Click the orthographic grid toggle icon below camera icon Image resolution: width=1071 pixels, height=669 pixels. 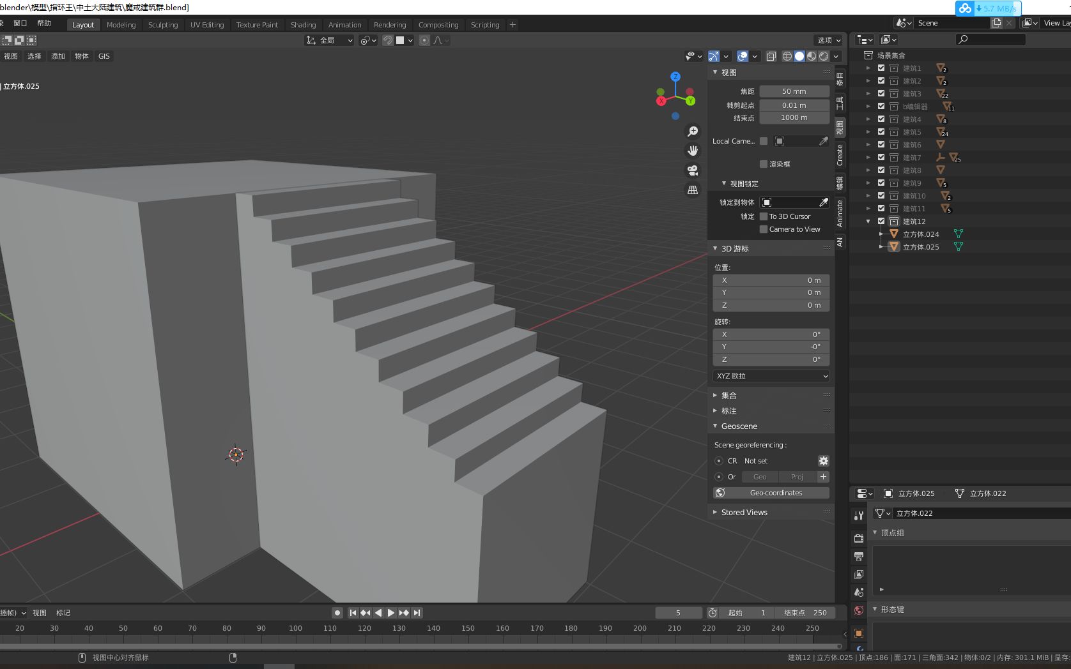[x=693, y=190]
